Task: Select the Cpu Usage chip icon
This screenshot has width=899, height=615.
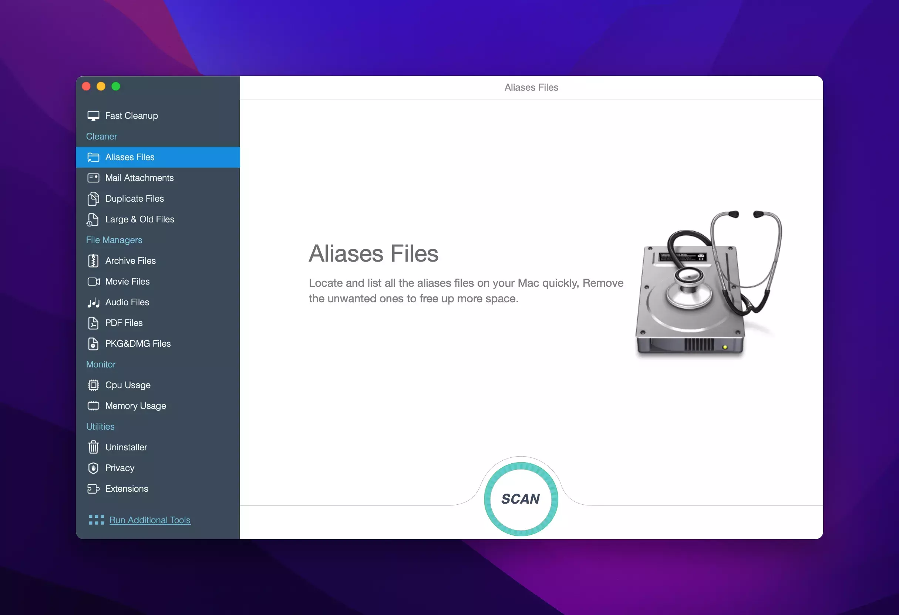Action: (x=93, y=385)
